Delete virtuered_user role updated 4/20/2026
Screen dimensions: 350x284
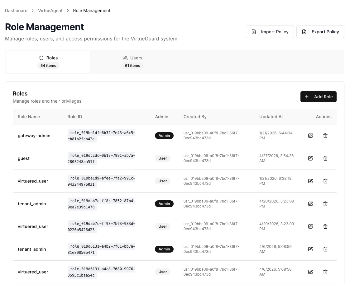[x=325, y=226]
